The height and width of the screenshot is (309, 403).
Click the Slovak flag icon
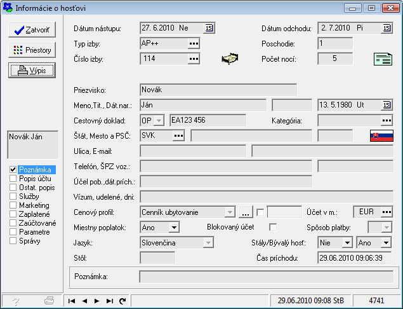pos(381,135)
